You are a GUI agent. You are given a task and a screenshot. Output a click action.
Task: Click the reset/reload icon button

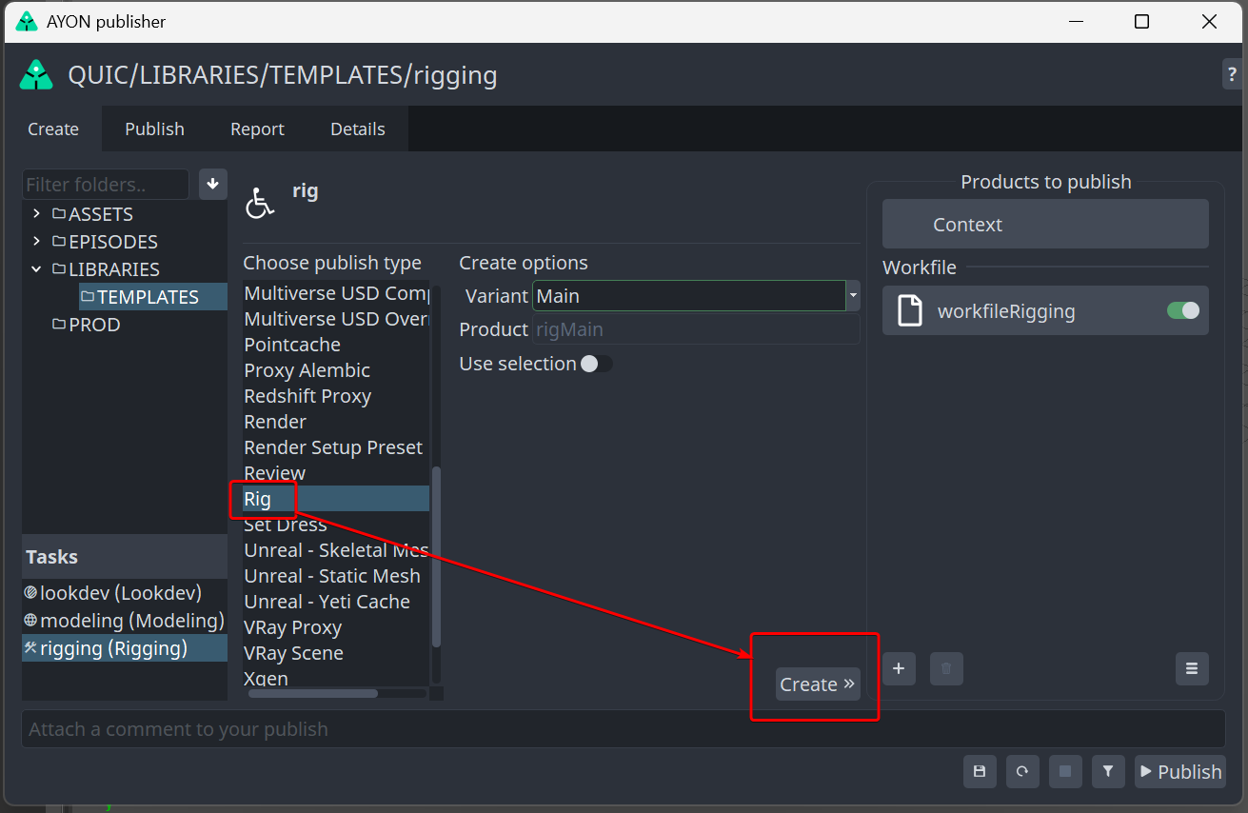pos(1022,771)
